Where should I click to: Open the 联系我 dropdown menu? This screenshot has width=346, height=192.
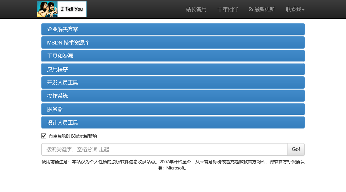pyautogui.click(x=295, y=9)
